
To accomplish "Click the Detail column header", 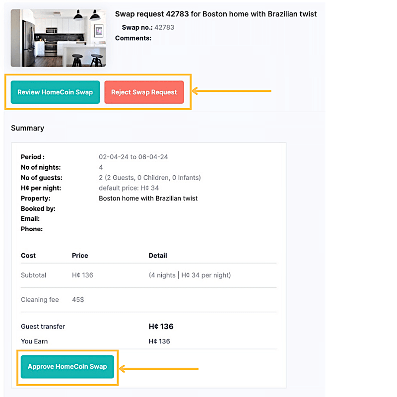I will [158, 256].
